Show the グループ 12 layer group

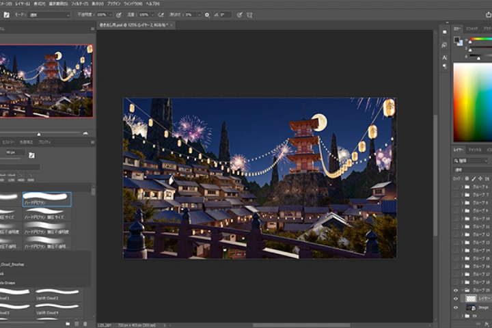click(x=456, y=234)
